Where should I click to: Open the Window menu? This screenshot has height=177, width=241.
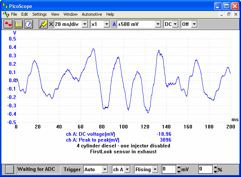(x=71, y=14)
